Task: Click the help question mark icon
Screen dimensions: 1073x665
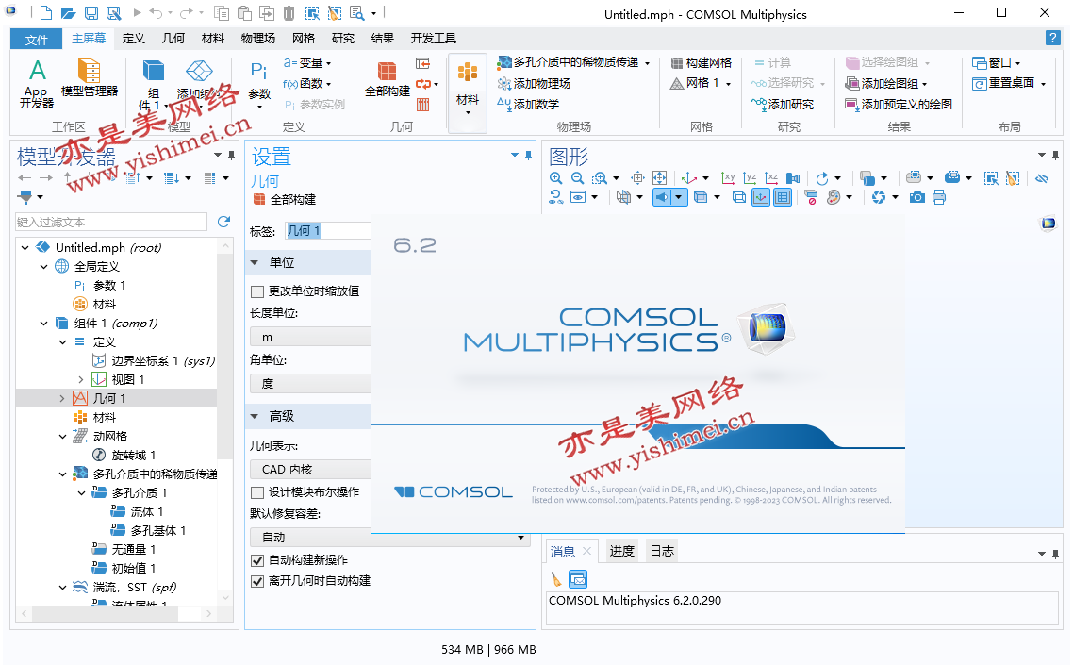Action: tap(1052, 38)
